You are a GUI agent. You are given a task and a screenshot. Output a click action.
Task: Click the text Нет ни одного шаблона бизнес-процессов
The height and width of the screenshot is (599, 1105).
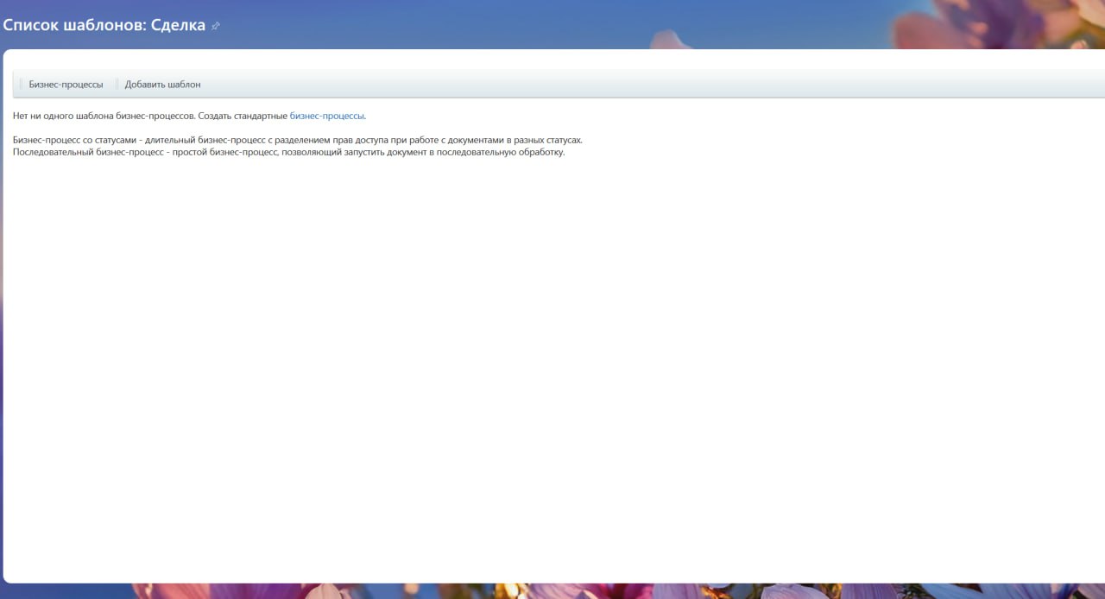coord(104,116)
